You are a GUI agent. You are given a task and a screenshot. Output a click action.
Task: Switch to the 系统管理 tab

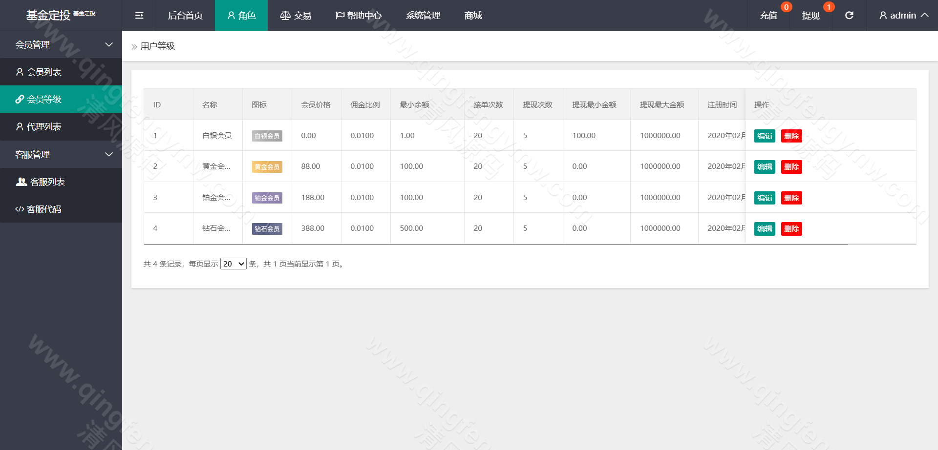(x=423, y=15)
